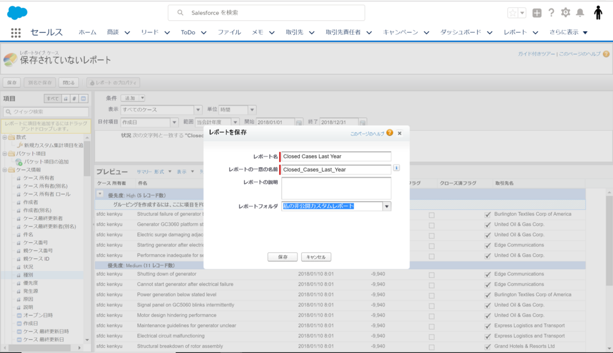This screenshot has height=353, width=613.
Task: Select 種別 field in tree
Action: point(28,275)
